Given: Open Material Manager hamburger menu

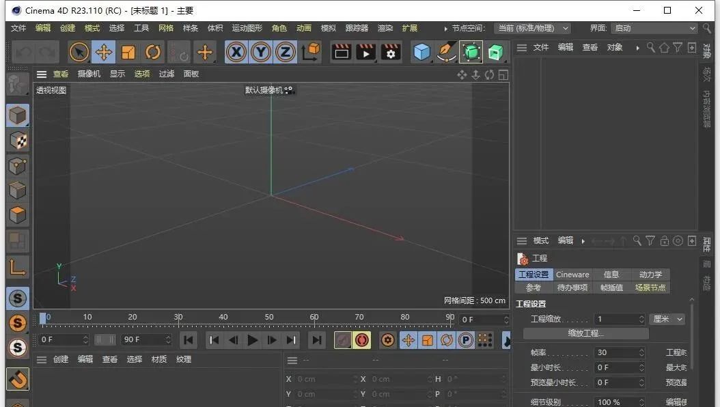Looking at the screenshot, I should (42, 359).
